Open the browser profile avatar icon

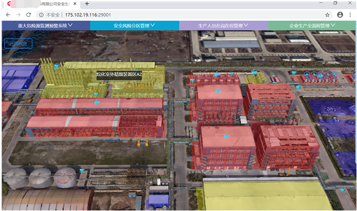(x=340, y=15)
